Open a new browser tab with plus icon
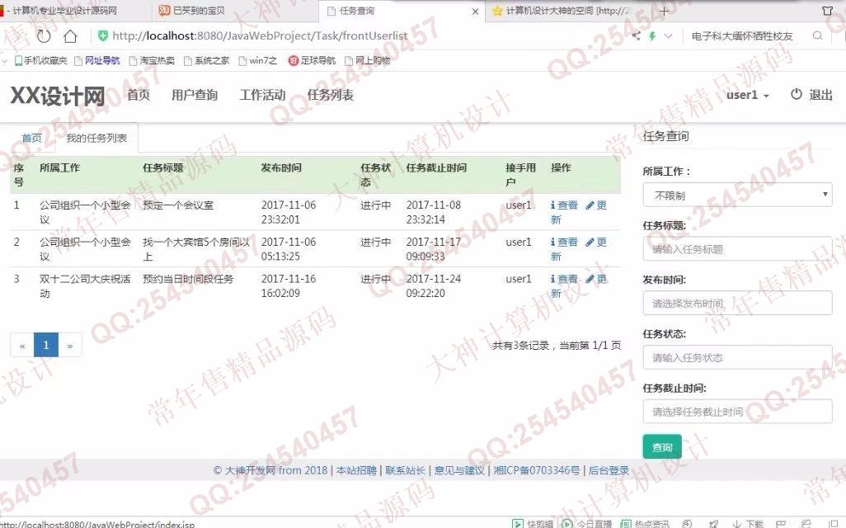846x528 pixels. click(x=665, y=12)
